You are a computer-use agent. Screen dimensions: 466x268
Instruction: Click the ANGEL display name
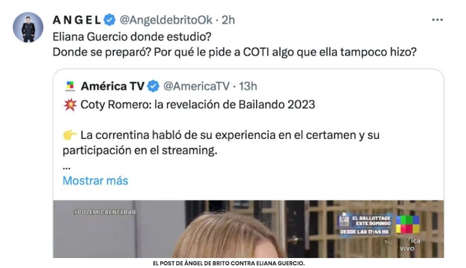click(77, 20)
